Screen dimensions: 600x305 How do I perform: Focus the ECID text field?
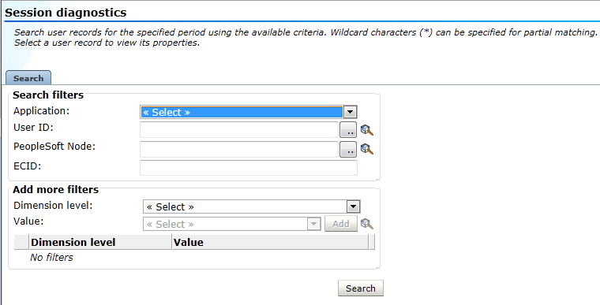[249, 168]
